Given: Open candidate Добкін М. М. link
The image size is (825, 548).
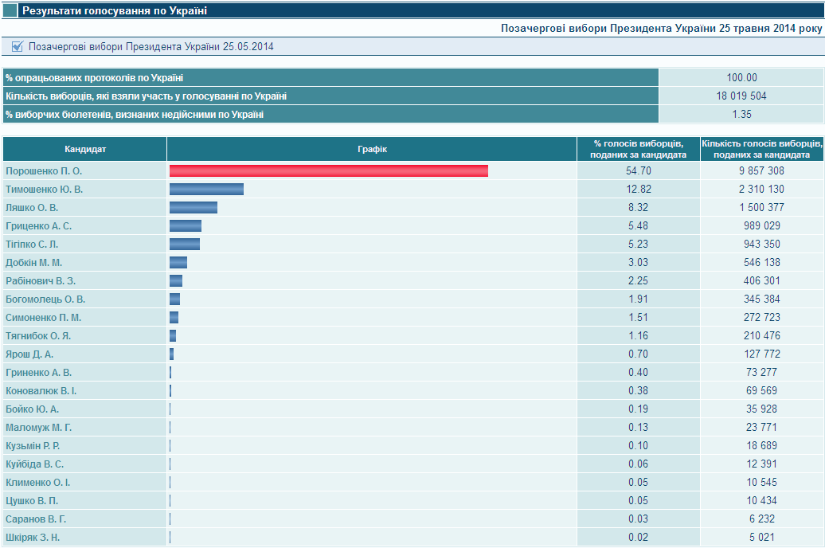Looking at the screenshot, I should 33,263.
